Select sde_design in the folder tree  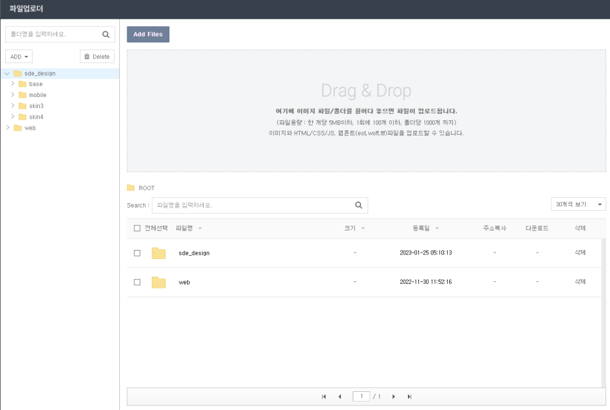click(40, 74)
